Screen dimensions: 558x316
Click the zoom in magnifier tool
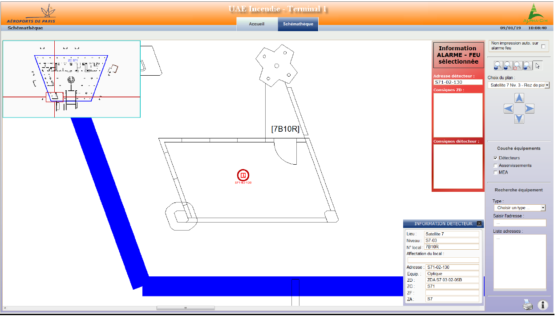pyautogui.click(x=498, y=66)
